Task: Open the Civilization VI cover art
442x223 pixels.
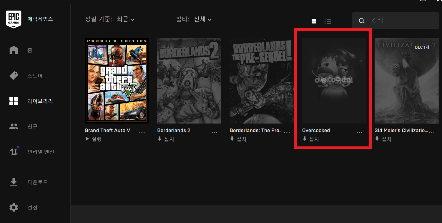Action: coord(407,80)
